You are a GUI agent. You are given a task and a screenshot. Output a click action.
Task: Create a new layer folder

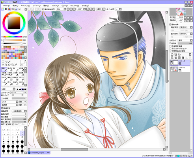[x=179, y=55]
